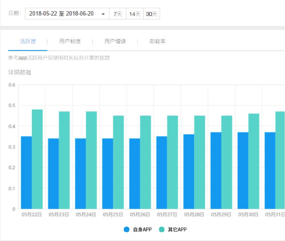This screenshot has width=285, height=241.
Task: Open the date range dropdown arrow
Action: pyautogui.click(x=103, y=14)
